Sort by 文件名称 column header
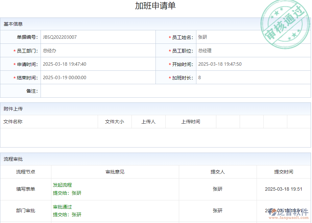The width and height of the screenshot is (312, 223). click(13, 122)
